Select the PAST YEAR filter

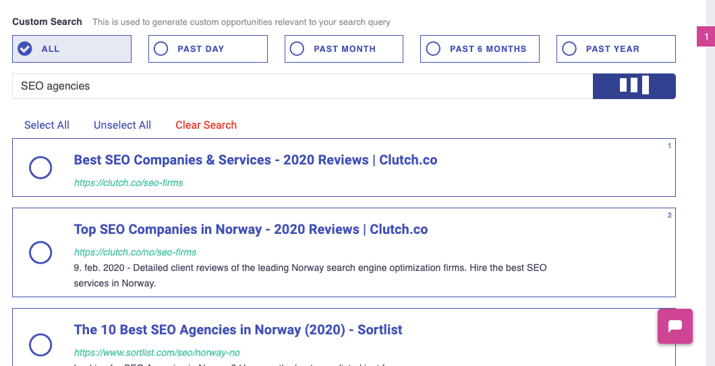(616, 49)
